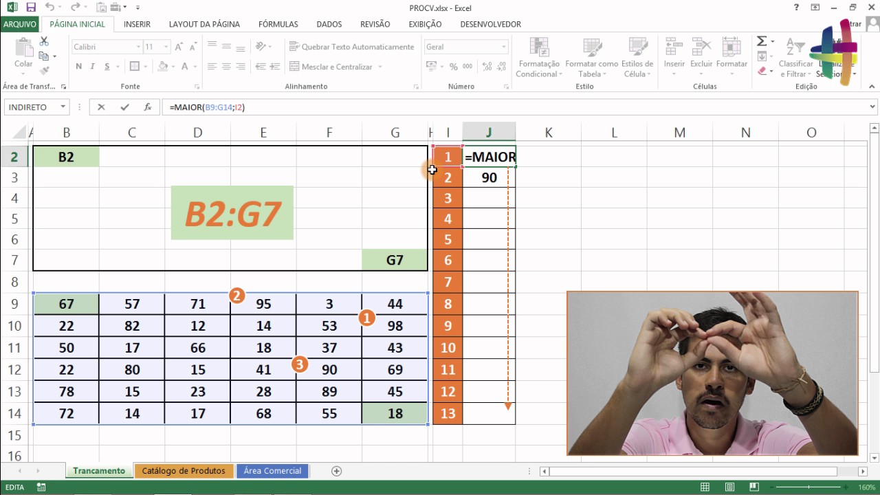Click Estilos de Célula button
This screenshot has width=880, height=495.
[x=637, y=57]
